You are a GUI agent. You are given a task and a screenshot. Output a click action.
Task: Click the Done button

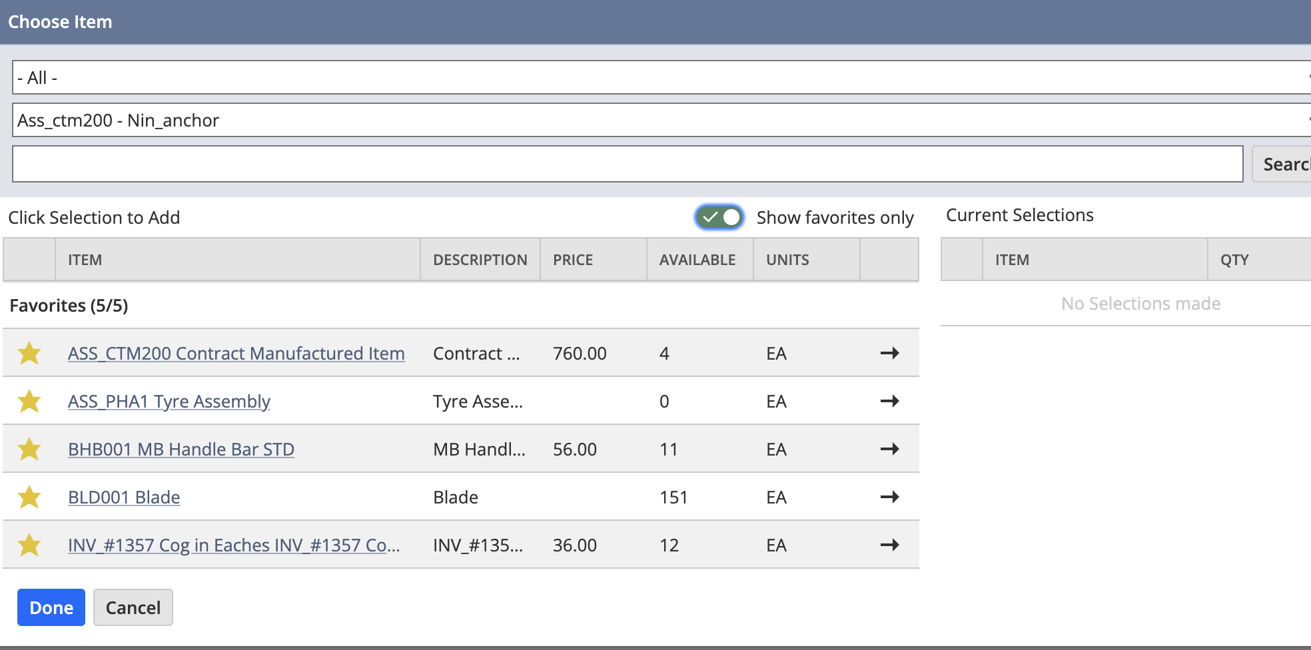(51, 607)
